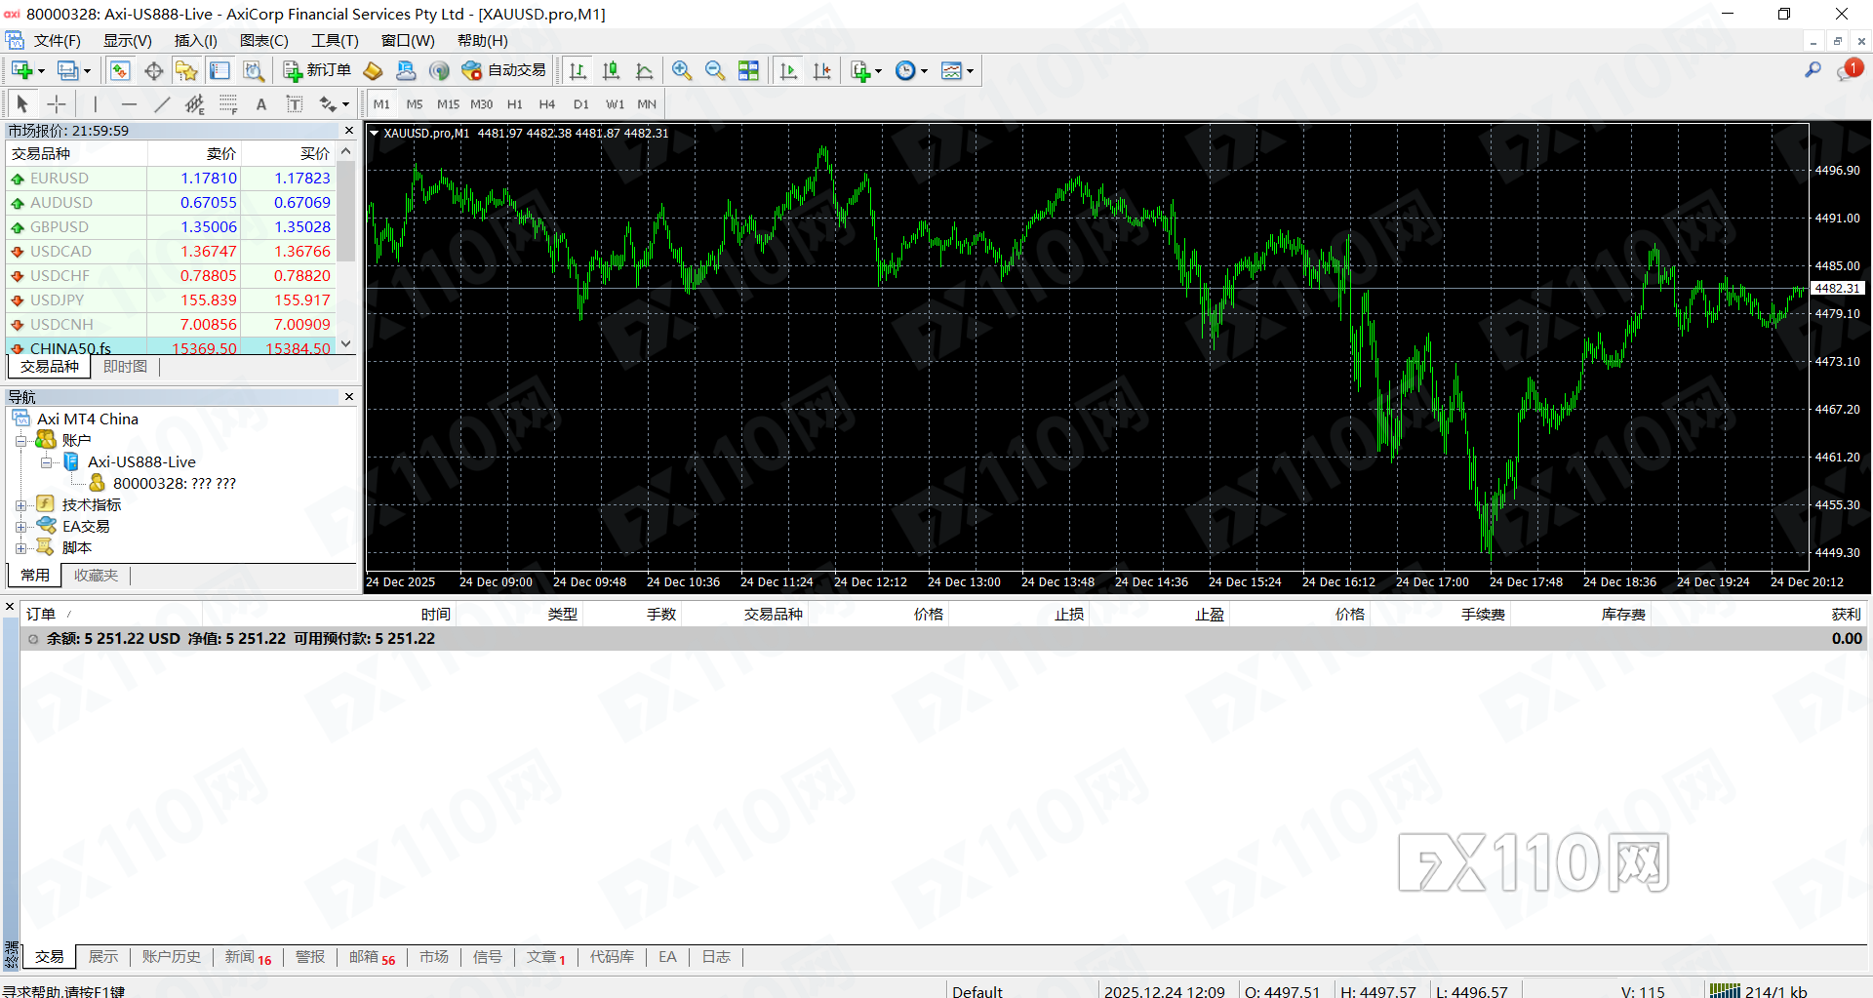Toggle the chart auto scroll button
The height and width of the screenshot is (998, 1873).
(789, 70)
